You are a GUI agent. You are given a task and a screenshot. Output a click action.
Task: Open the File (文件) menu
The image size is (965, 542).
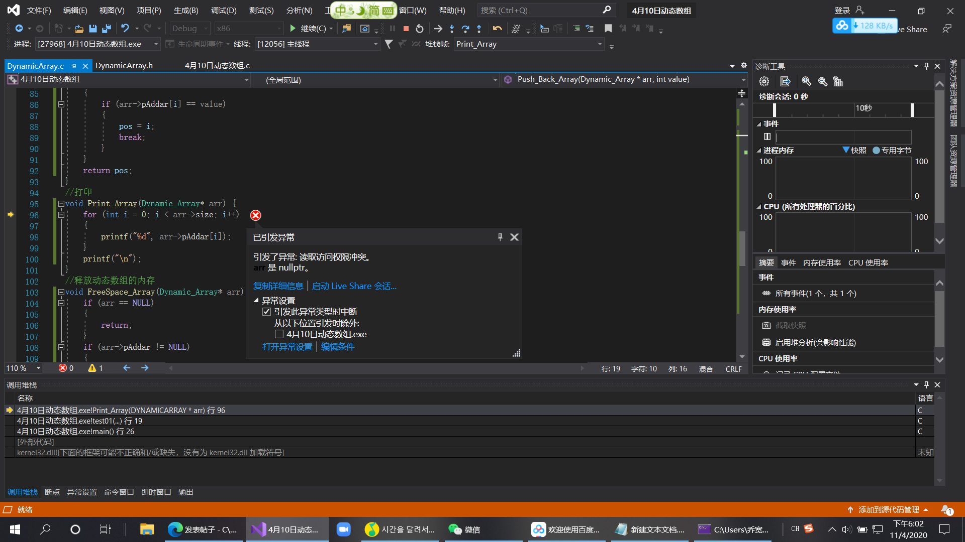click(39, 11)
